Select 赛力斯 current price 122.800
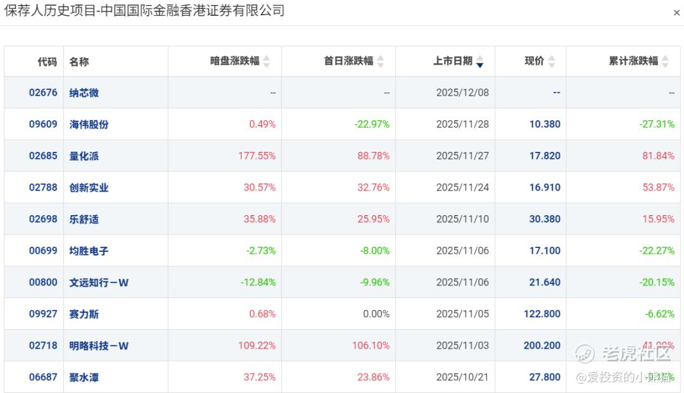Screen dimensions: 684x393 pos(542,314)
